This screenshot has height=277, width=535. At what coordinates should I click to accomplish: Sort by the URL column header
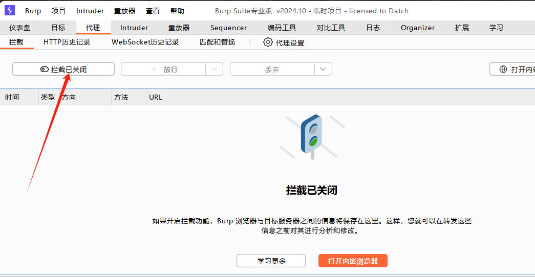point(340,97)
